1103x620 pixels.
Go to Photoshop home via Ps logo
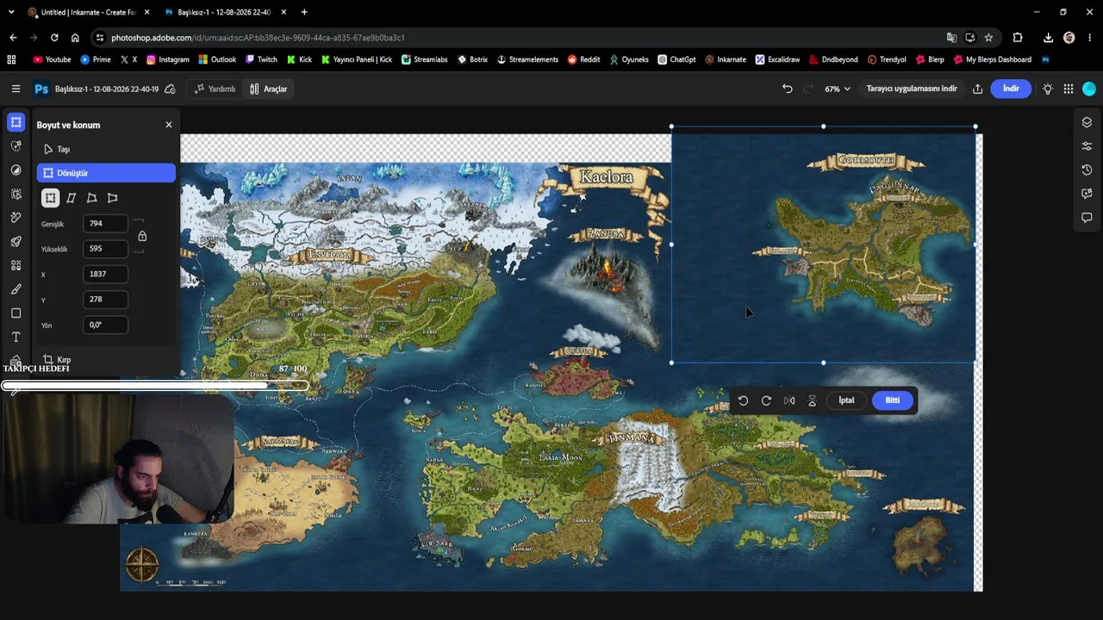click(x=41, y=89)
